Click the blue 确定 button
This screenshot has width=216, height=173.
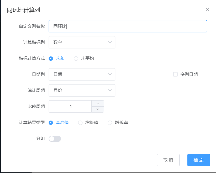click(x=199, y=160)
